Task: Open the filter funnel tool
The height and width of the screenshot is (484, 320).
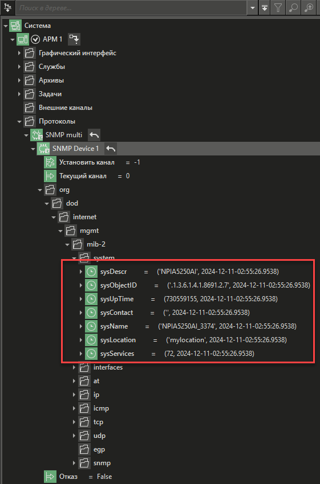Action: coord(278,8)
